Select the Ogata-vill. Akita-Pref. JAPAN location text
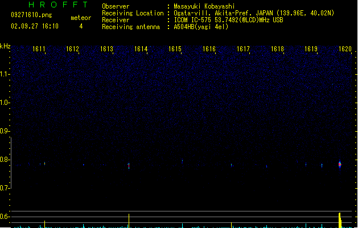The width and height of the screenshot is (358, 228). tap(254, 13)
